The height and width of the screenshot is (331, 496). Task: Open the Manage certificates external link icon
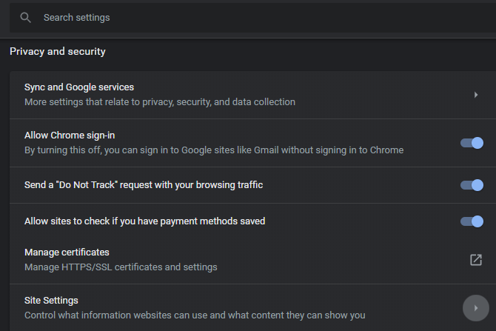pos(476,260)
